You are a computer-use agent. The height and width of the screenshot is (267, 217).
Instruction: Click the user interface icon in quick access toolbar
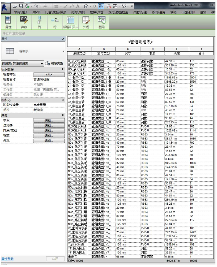(x=124, y=6)
